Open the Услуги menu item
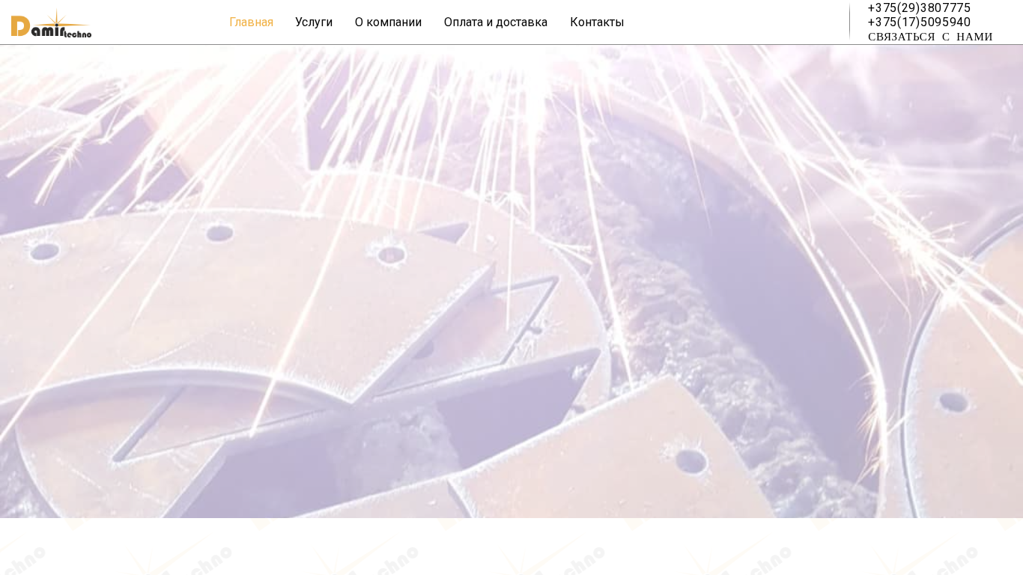This screenshot has height=575, width=1023. [314, 22]
